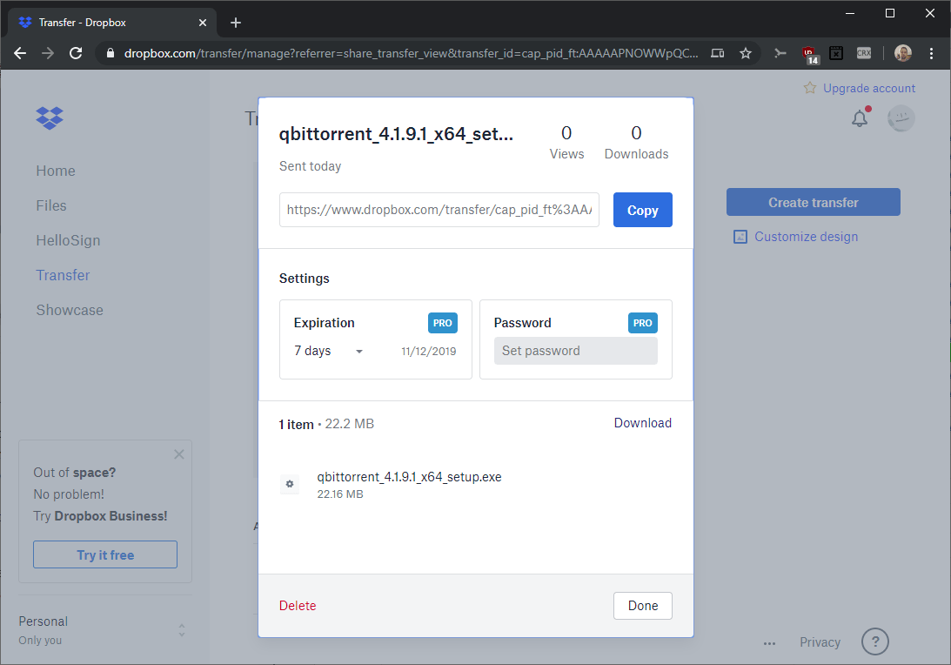
Task: Click Upgrade account link
Action: (868, 88)
